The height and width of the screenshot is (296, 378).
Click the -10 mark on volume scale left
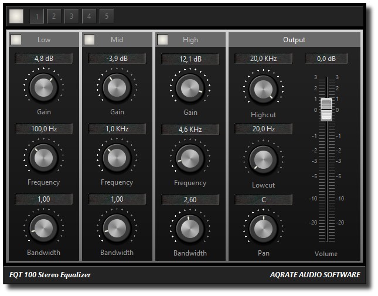(313, 199)
